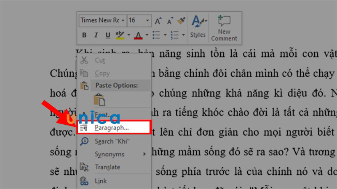
Task: Click the Link globe icon
Action: pyautogui.click(x=84, y=181)
